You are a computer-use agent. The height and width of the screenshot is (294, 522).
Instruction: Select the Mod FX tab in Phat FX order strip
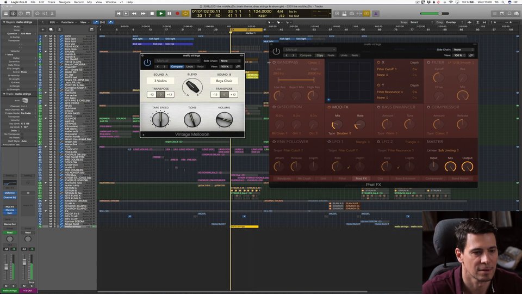(361, 179)
